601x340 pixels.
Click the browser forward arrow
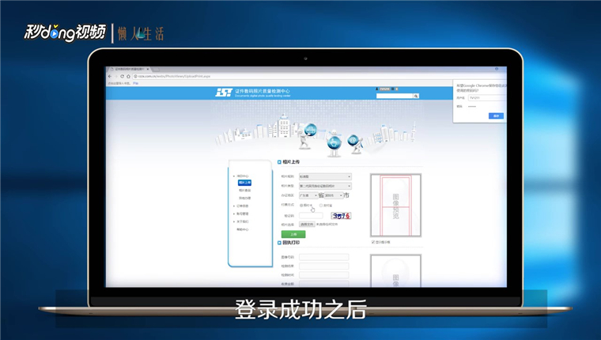tap(116, 76)
